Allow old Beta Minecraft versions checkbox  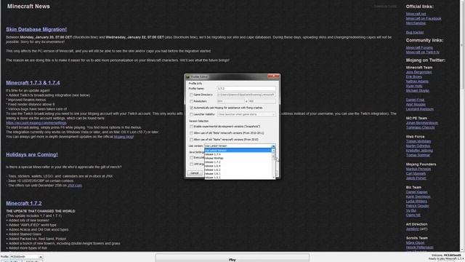click(191, 133)
